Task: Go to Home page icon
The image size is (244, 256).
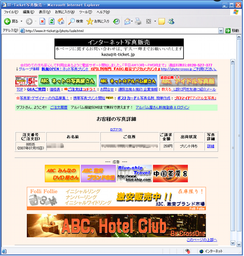Action: tap(61, 21)
